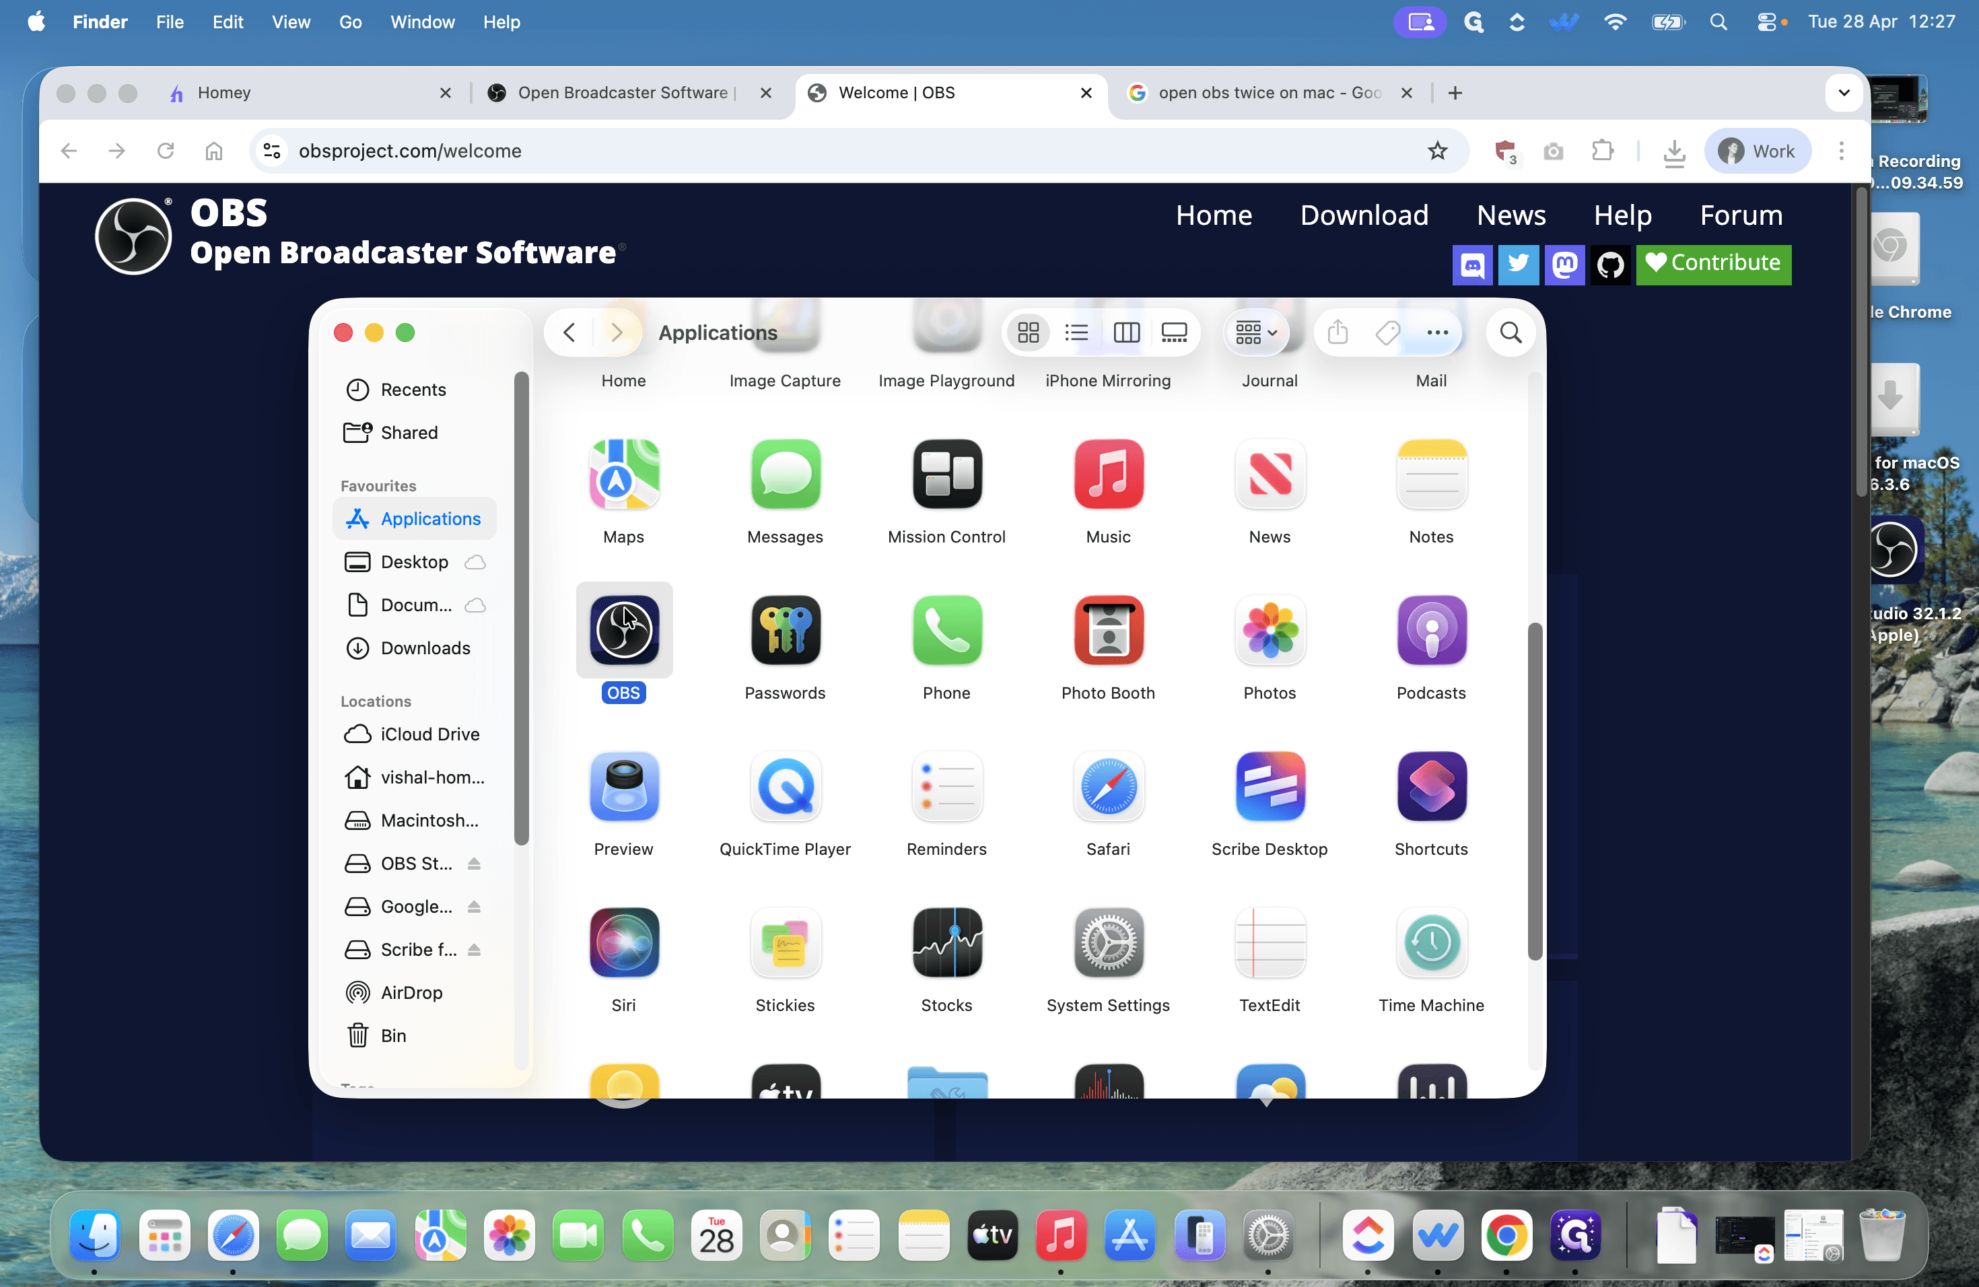Open the Go menu in menu bar
Image resolution: width=1979 pixels, height=1287 pixels.
pyautogui.click(x=350, y=22)
